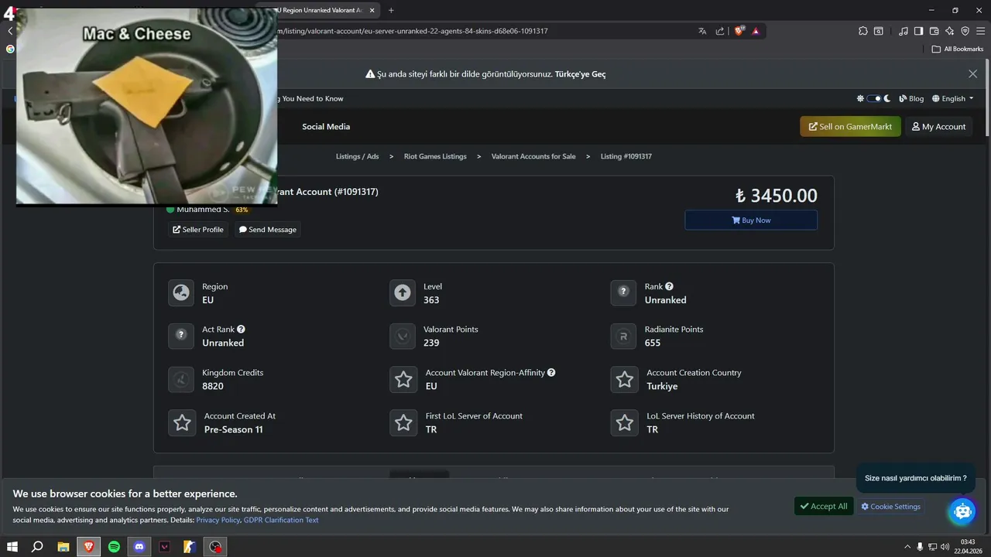This screenshot has height=557, width=991.
Task: Open Valorant from the taskbar
Action: 164,546
